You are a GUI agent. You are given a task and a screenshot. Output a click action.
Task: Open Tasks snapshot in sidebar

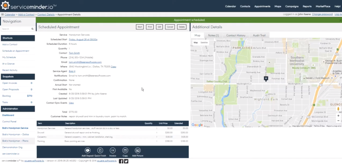click(x=18, y=102)
